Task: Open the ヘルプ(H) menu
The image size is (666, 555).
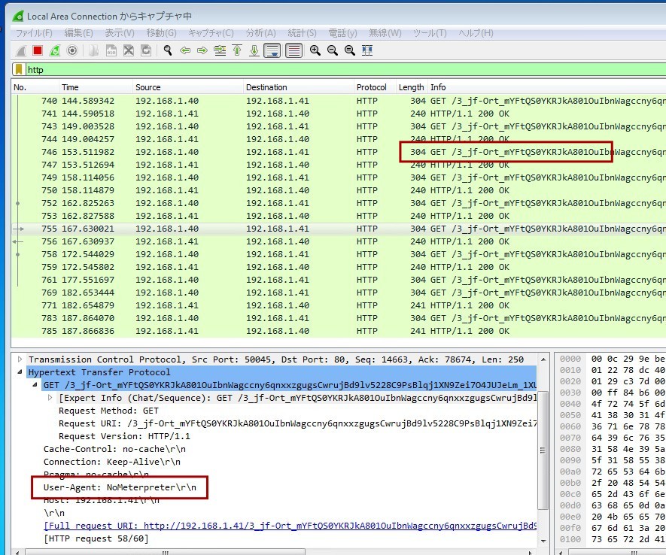Action: (476, 33)
